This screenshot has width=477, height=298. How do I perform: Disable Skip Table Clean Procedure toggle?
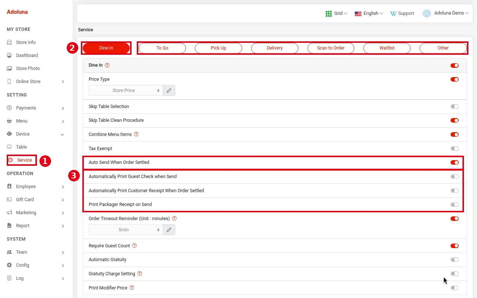point(454,120)
